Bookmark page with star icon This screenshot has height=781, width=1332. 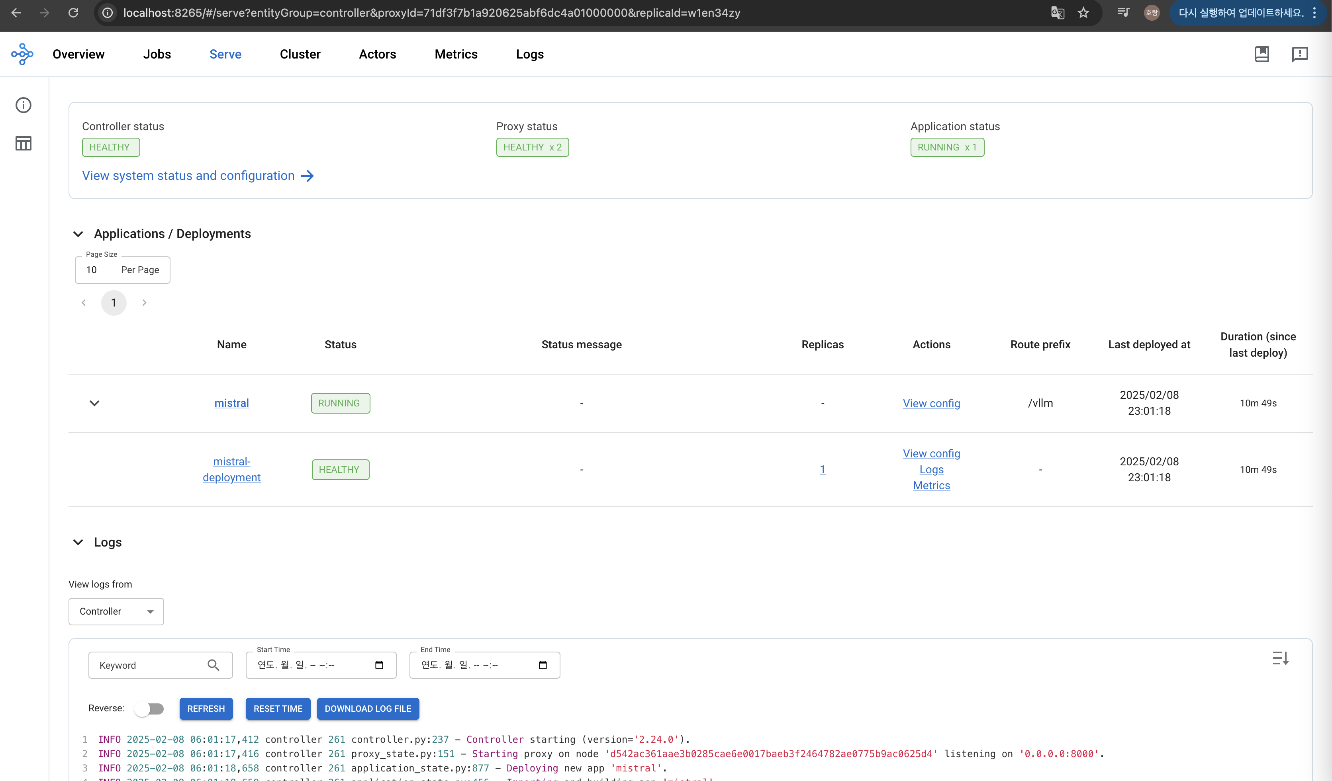[x=1083, y=13]
